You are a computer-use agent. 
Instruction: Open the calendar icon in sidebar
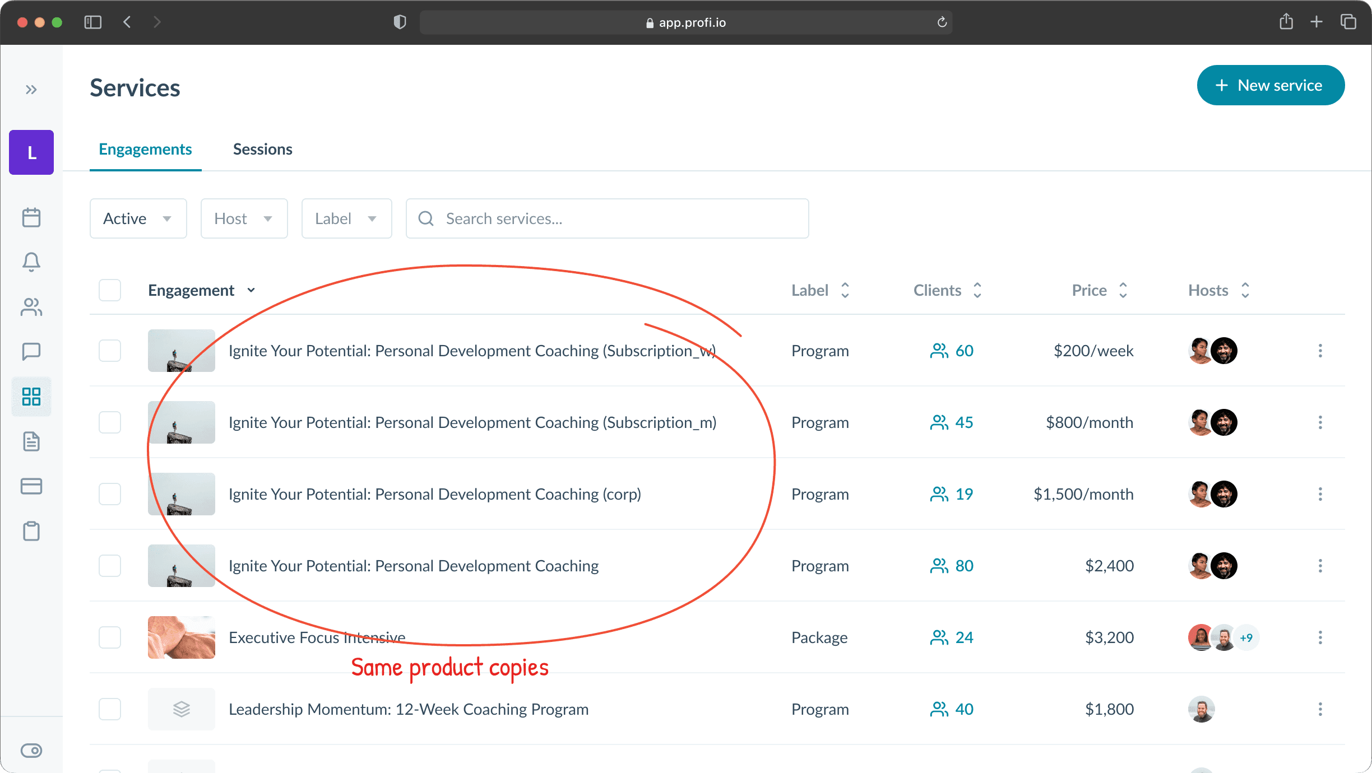[31, 217]
